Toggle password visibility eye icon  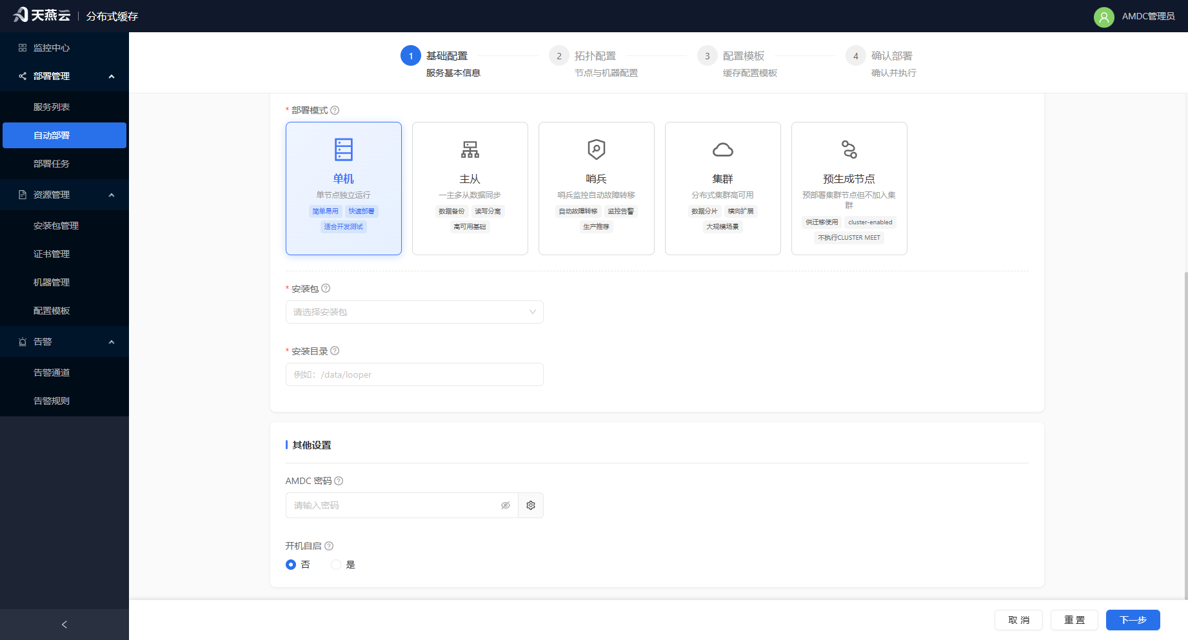pos(506,505)
